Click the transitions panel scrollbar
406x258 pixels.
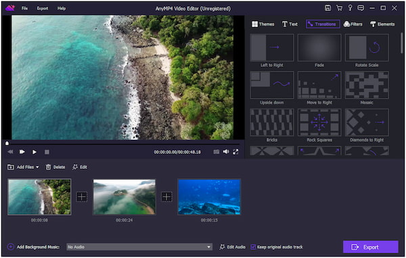pos(401,43)
